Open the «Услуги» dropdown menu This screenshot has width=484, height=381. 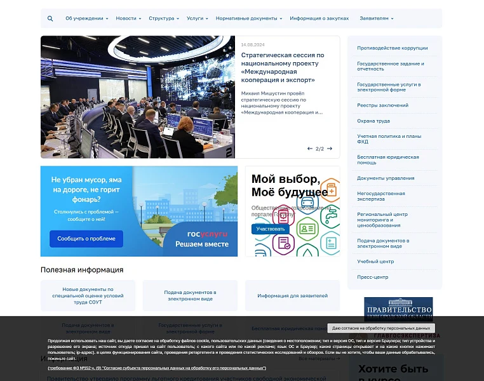coord(198,18)
